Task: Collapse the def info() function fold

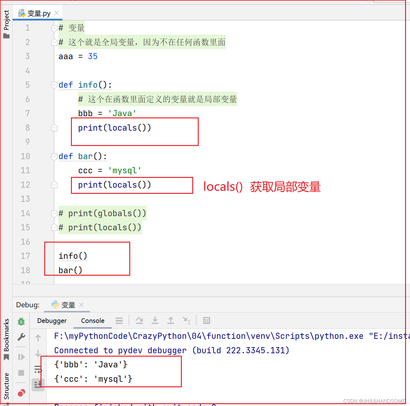Action: [54, 85]
